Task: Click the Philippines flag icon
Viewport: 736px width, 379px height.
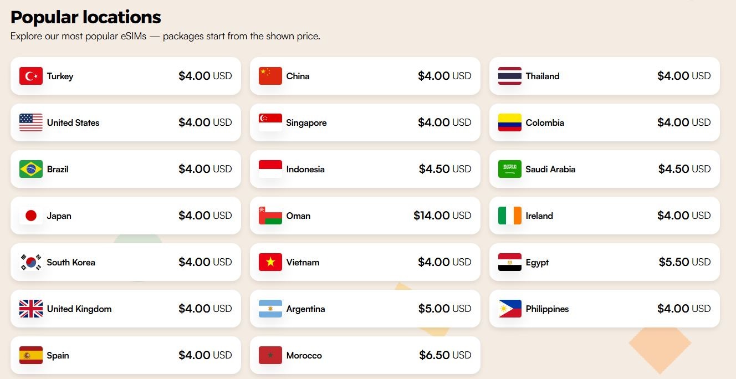Action: [510, 309]
